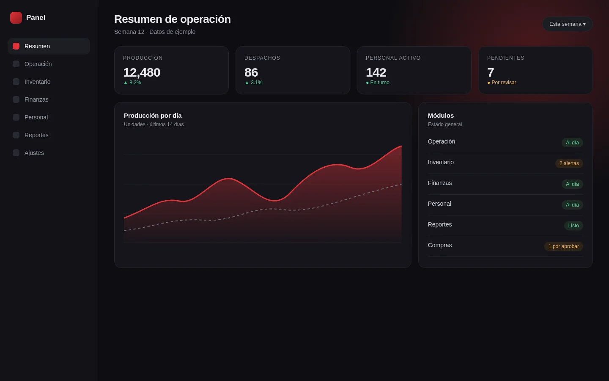Click the square icon beside Personal in sidebar
This screenshot has height=381, width=609.
pos(16,117)
